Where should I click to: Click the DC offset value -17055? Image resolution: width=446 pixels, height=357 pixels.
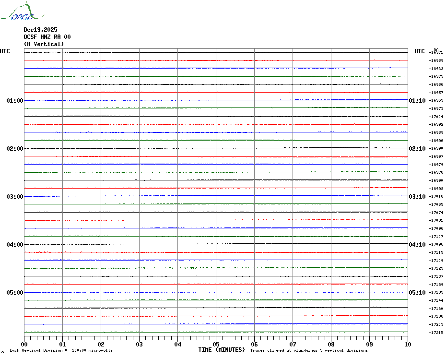click(x=436, y=205)
